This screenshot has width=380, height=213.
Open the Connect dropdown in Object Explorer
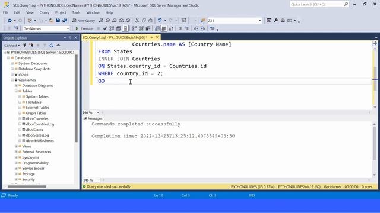12,46
